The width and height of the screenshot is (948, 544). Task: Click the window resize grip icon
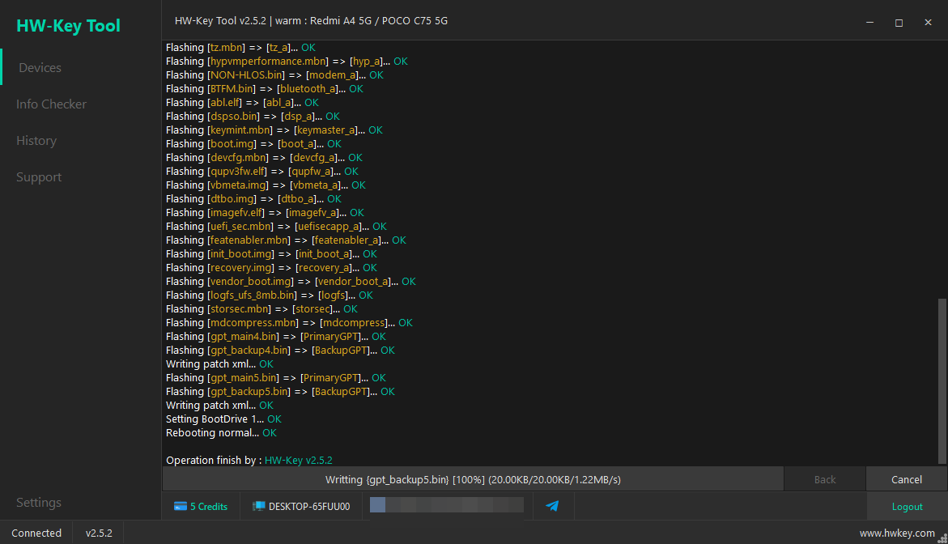click(942, 538)
